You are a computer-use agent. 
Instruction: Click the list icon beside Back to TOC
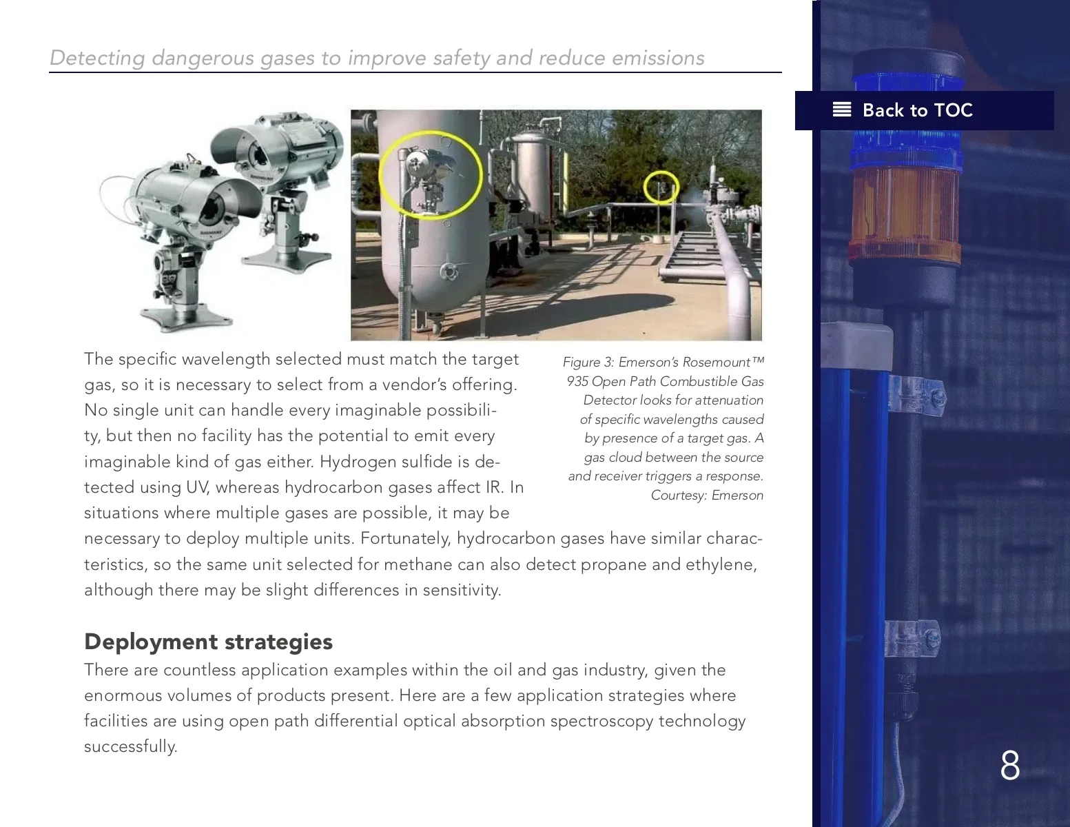[x=841, y=110]
